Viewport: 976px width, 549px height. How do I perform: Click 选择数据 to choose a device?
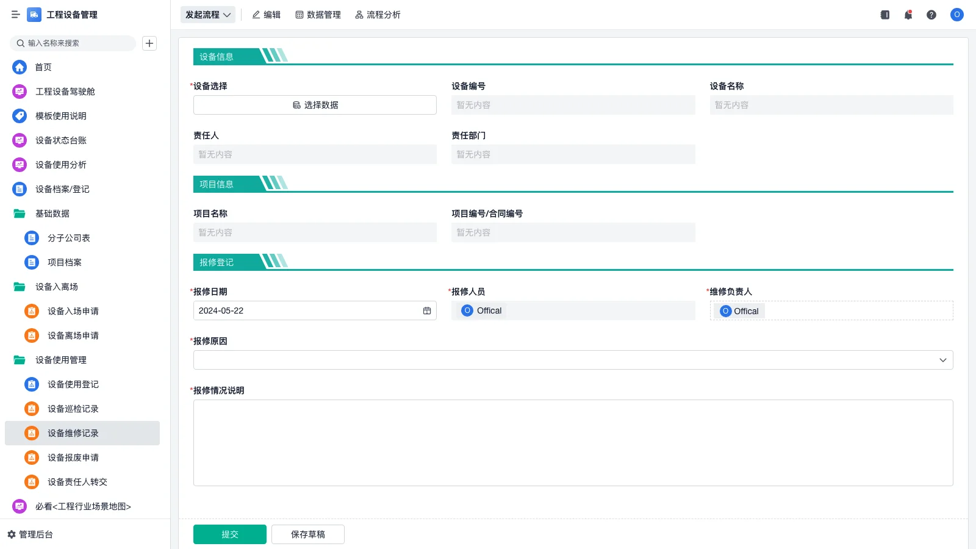pyautogui.click(x=315, y=105)
